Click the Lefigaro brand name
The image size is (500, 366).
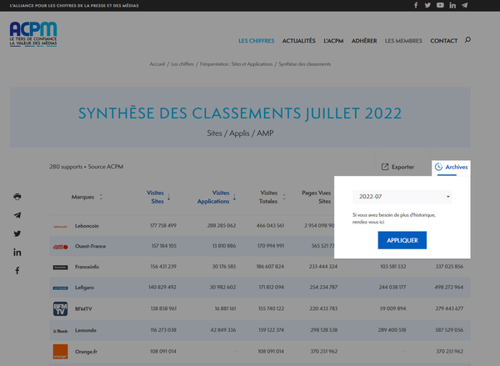84,288
